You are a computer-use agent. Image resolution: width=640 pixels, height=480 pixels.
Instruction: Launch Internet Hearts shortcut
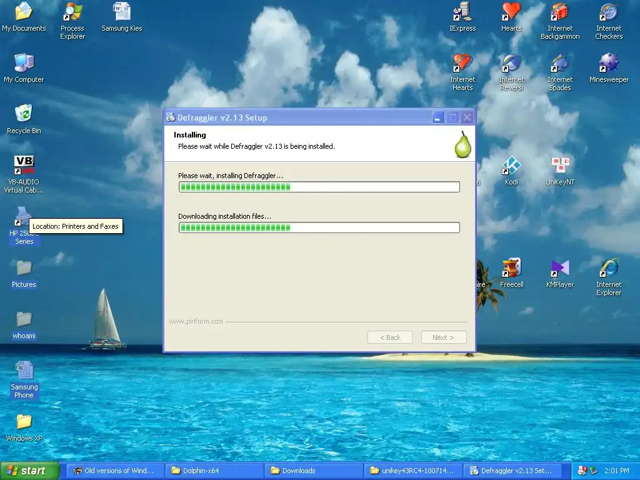click(x=462, y=72)
